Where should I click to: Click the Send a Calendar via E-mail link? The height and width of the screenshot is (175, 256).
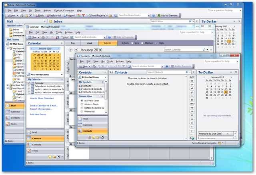(x=44, y=106)
